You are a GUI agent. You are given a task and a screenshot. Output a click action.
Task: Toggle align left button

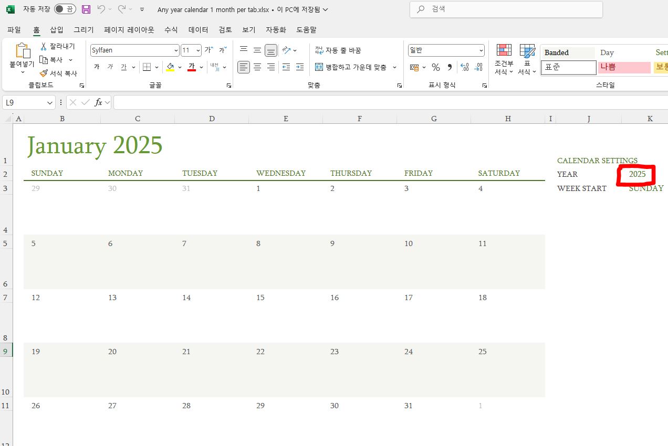[x=244, y=67]
